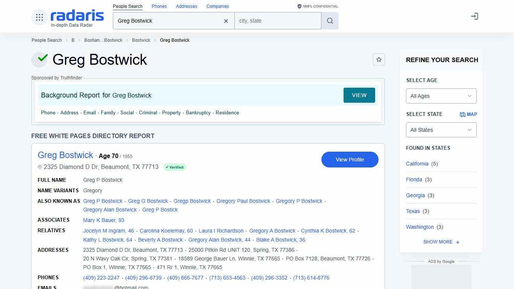Open the sign-in icon at top right
The width and height of the screenshot is (514, 289).
pyautogui.click(x=474, y=16)
